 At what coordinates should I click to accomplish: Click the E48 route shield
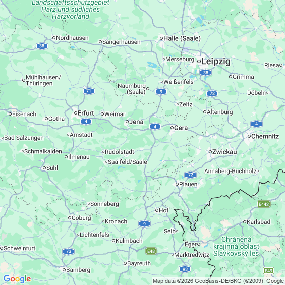[x=151, y=251]
